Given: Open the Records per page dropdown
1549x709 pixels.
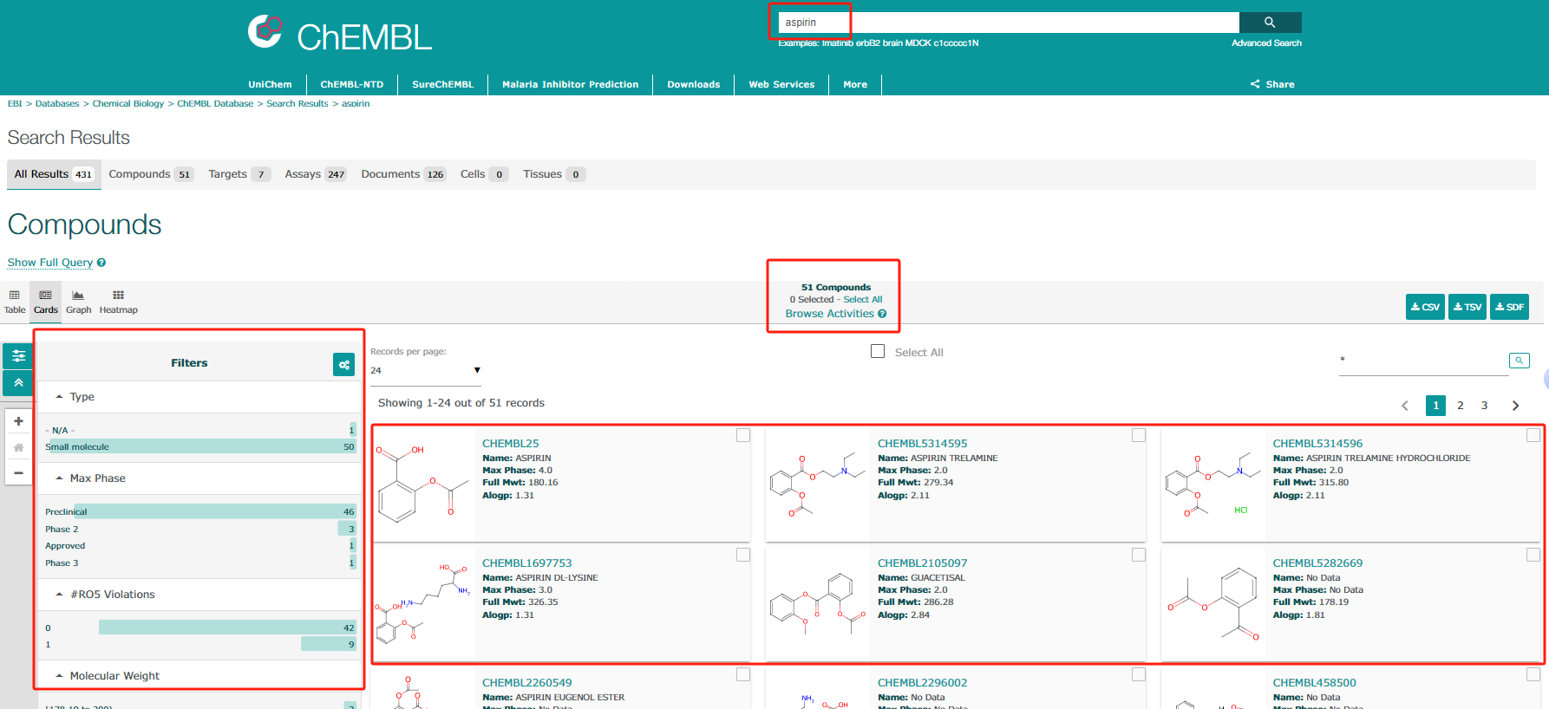Looking at the screenshot, I should coord(425,371).
